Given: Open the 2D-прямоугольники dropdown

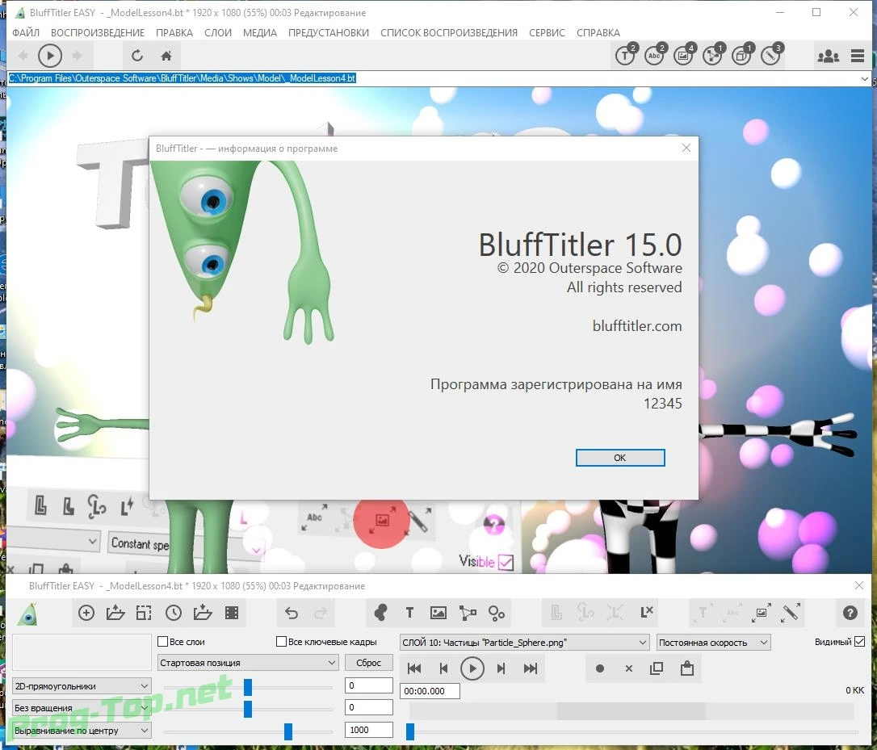Looking at the screenshot, I should coord(82,686).
